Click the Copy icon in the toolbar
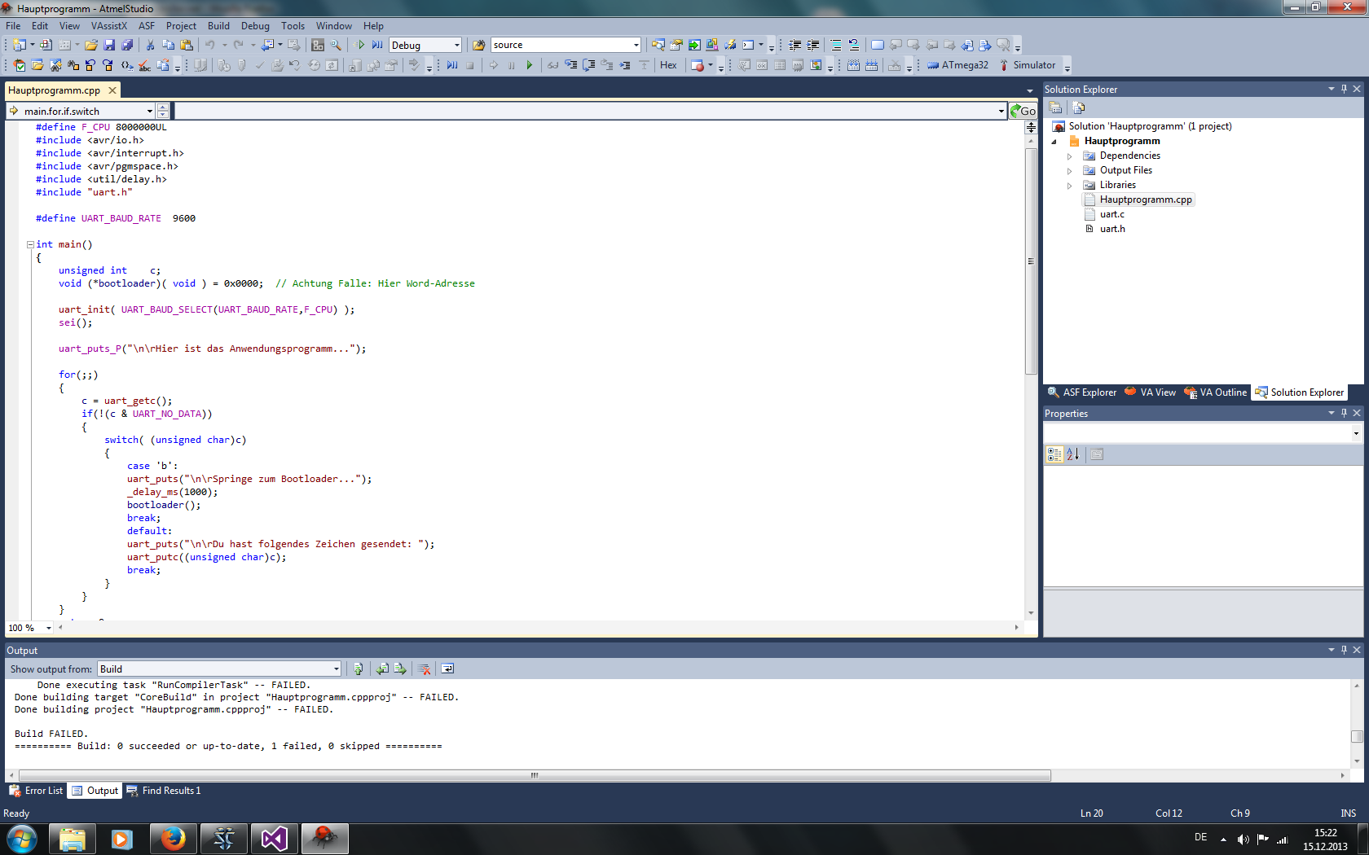 tap(169, 45)
